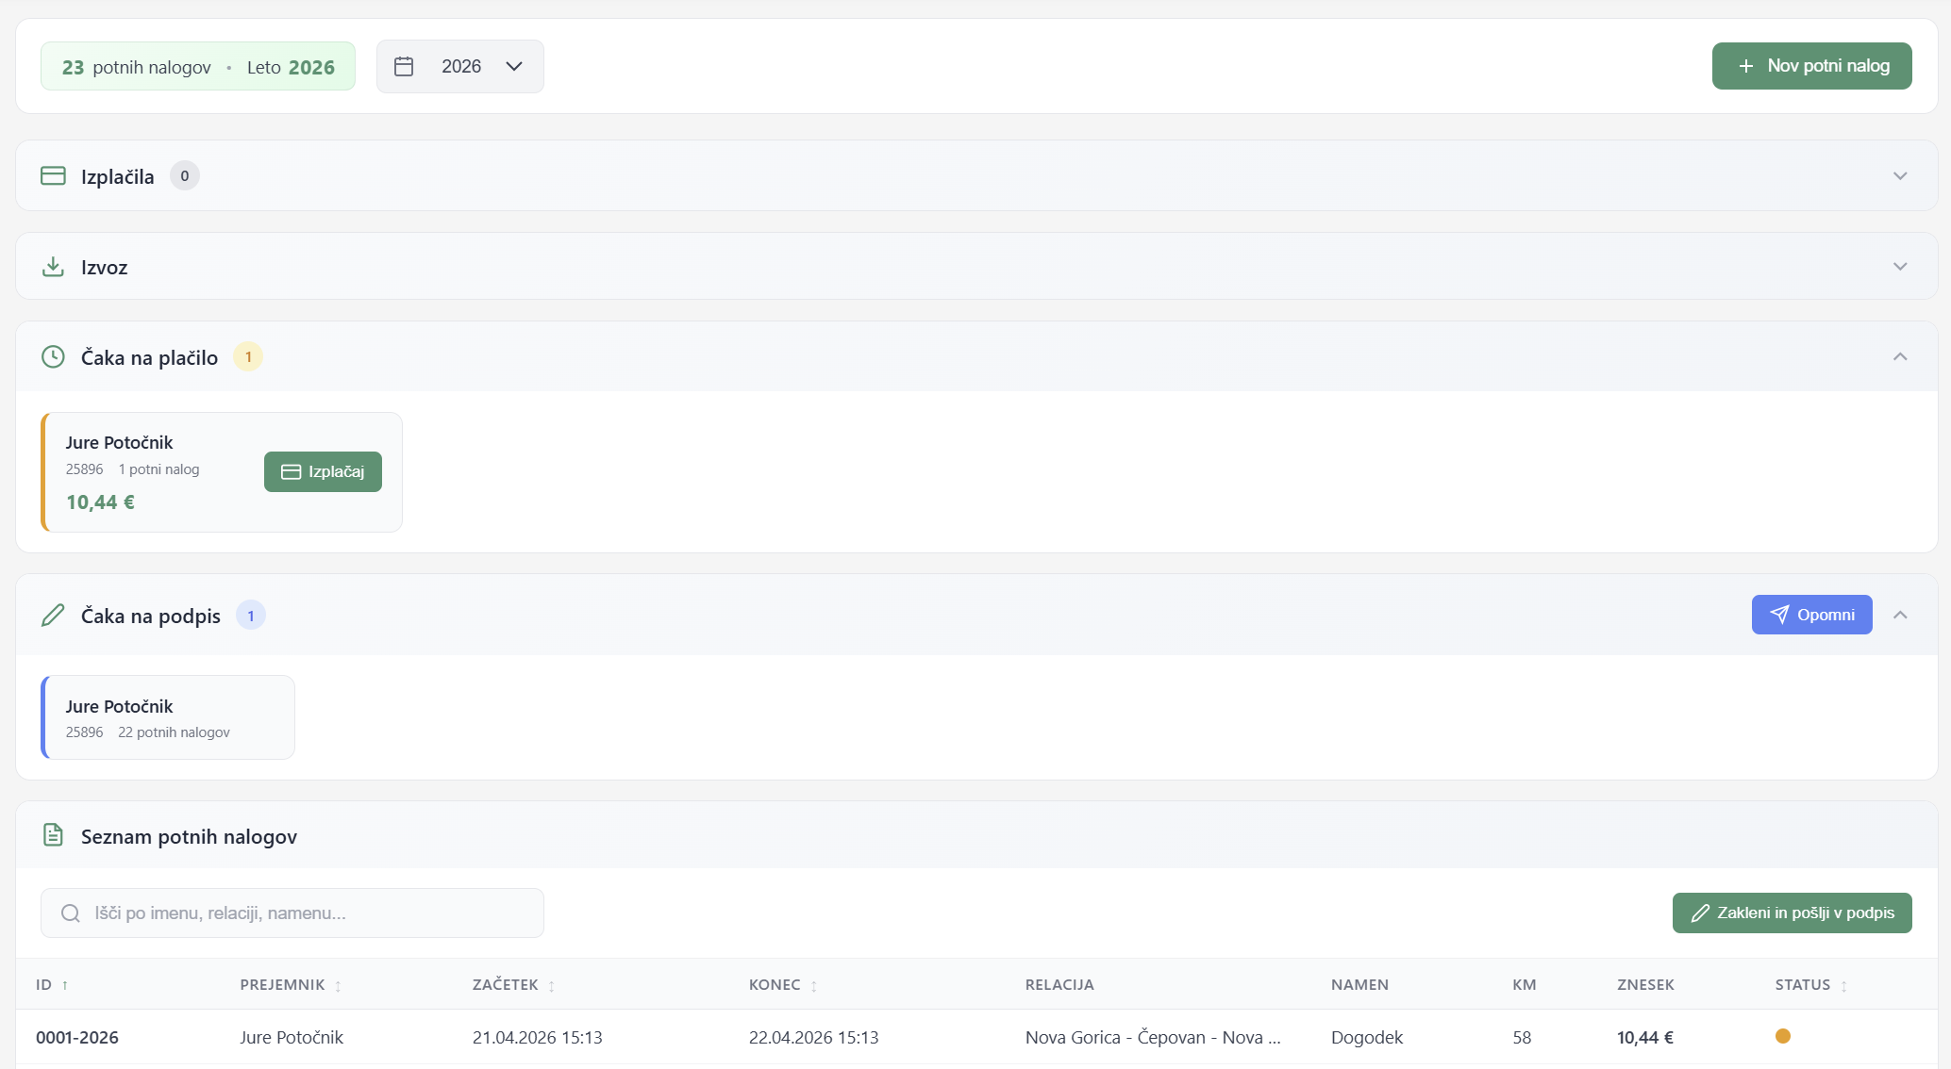
Task: Open the 2026 year dropdown
Action: (x=460, y=66)
